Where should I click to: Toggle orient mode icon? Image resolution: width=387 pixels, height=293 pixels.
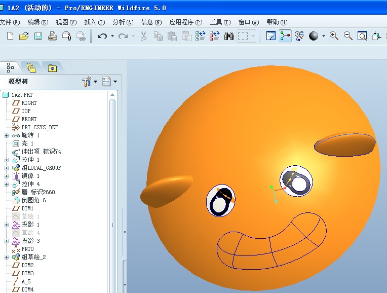(299, 36)
